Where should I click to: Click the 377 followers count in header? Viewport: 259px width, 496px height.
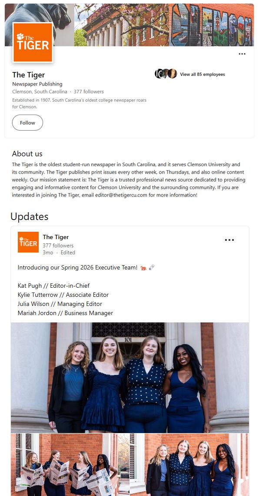click(89, 92)
